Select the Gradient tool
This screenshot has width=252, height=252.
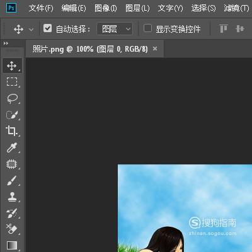pyautogui.click(x=12, y=245)
